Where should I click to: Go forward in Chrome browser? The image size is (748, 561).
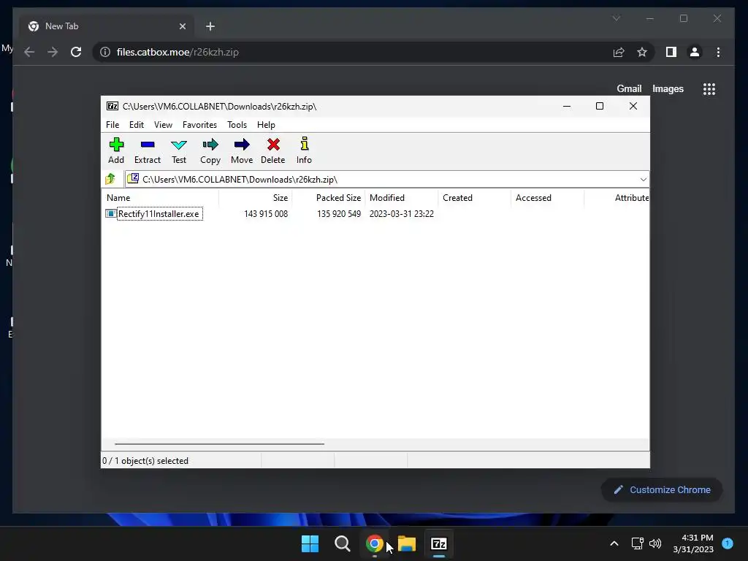click(x=53, y=52)
